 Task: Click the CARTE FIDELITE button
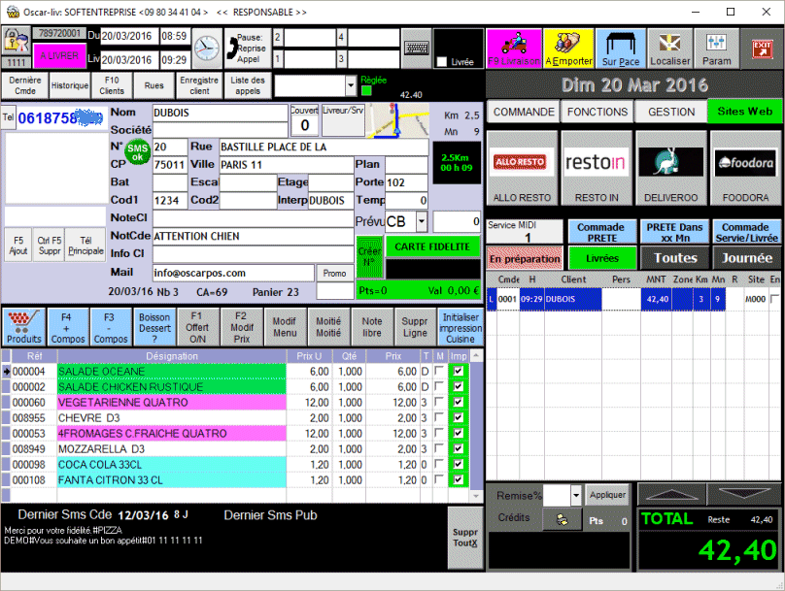(432, 246)
